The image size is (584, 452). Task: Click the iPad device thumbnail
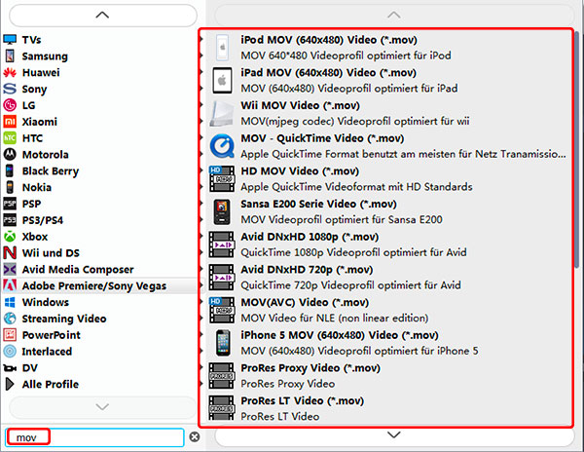(x=222, y=80)
